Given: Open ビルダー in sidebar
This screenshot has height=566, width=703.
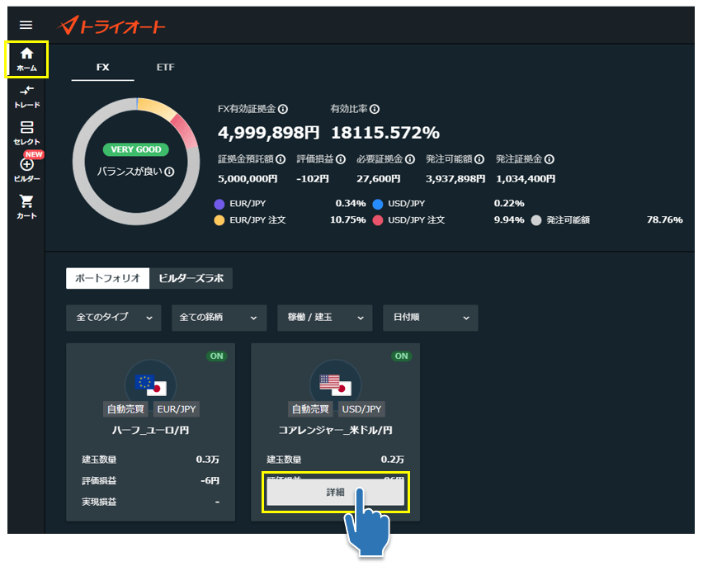Looking at the screenshot, I should (x=27, y=169).
